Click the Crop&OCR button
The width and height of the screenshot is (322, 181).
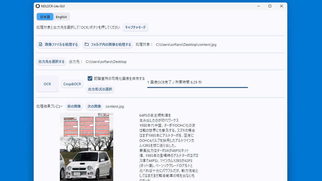tap(72, 84)
